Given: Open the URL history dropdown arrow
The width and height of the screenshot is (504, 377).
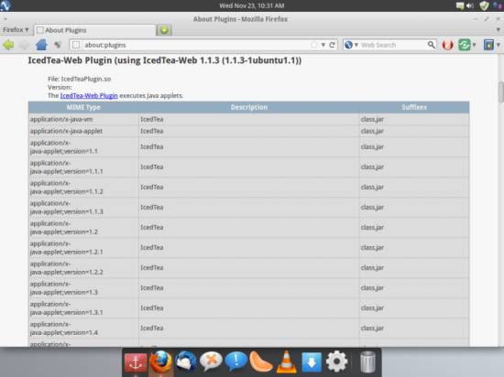Looking at the screenshot, I should 323,45.
